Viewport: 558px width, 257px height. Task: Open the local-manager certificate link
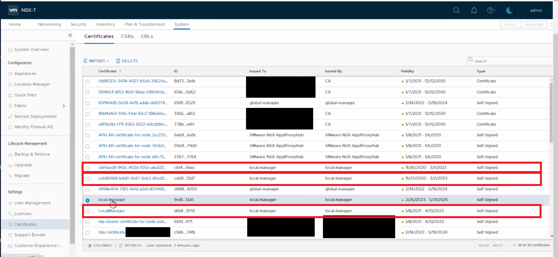point(112,200)
